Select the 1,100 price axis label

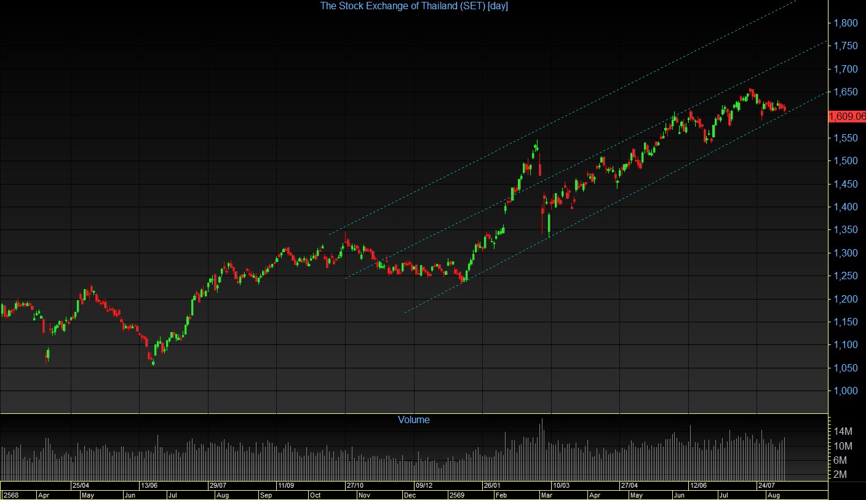(846, 344)
